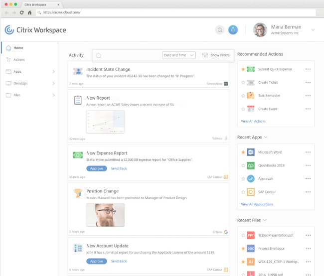Open the Microsoft Word app icon

tap(251, 152)
